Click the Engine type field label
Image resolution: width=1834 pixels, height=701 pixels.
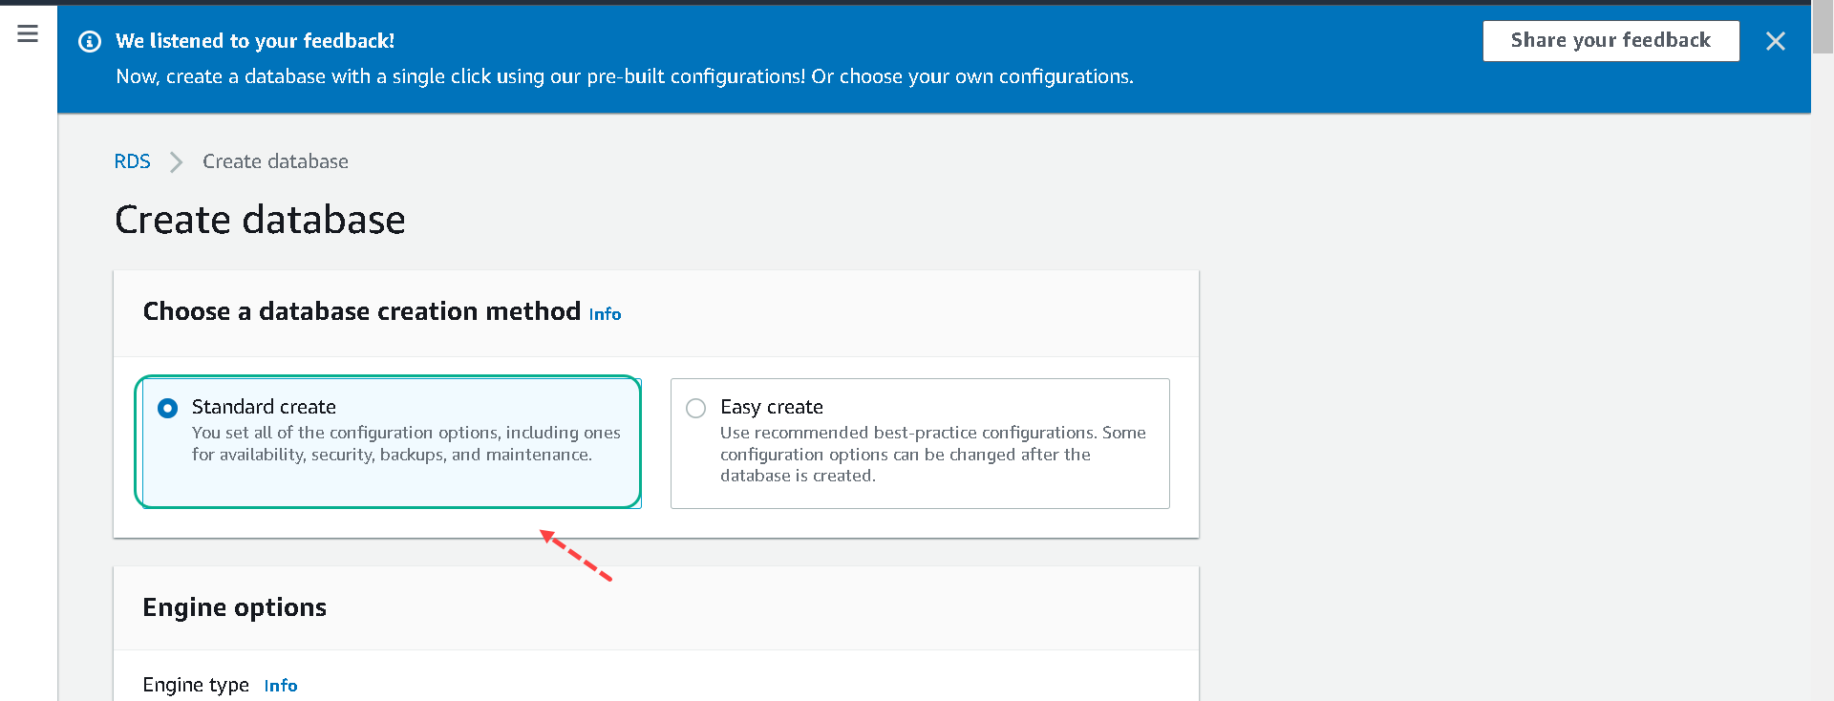tap(196, 685)
